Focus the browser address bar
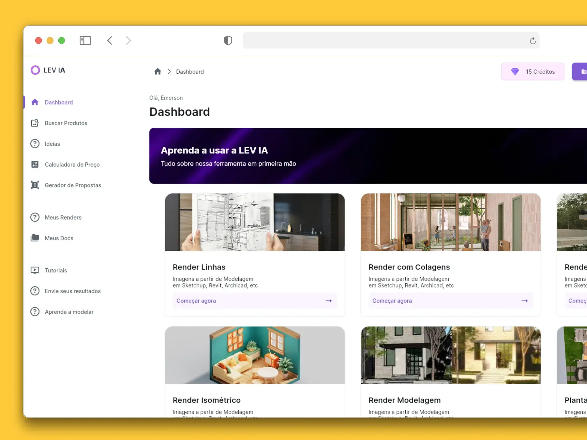Viewport: 587px width, 440px height. 391,40
